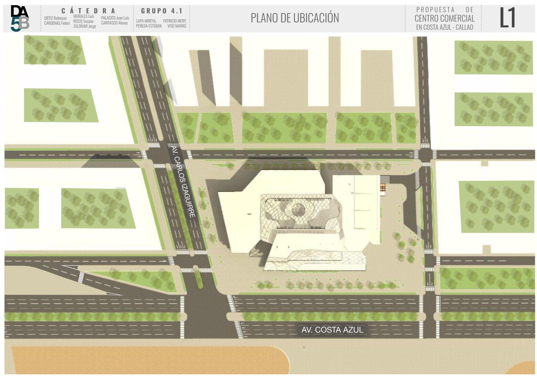Click the CÁTEDRA heading text

click(89, 11)
